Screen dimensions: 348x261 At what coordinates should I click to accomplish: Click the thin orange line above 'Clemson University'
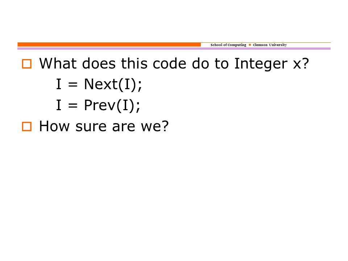point(266,43)
